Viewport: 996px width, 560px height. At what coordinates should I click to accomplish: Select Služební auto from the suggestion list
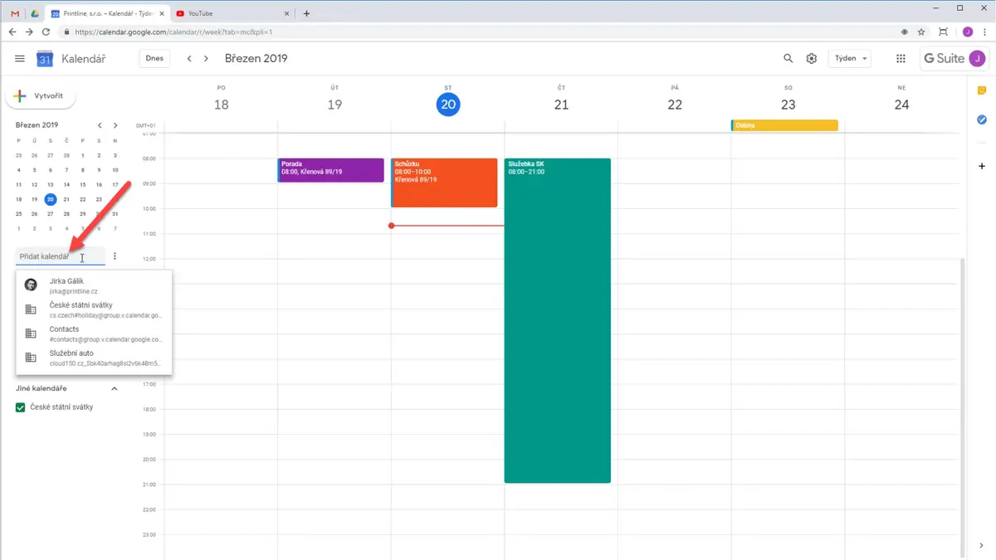[x=94, y=358]
